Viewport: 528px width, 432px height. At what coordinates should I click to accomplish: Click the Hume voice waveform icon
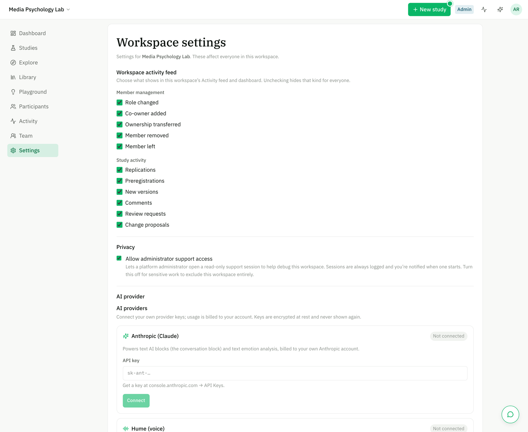126,429
